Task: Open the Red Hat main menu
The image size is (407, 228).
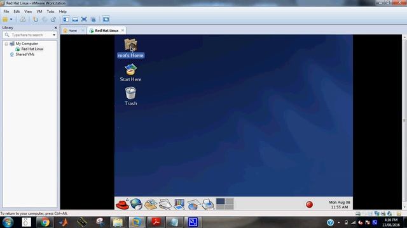Action: coord(122,204)
